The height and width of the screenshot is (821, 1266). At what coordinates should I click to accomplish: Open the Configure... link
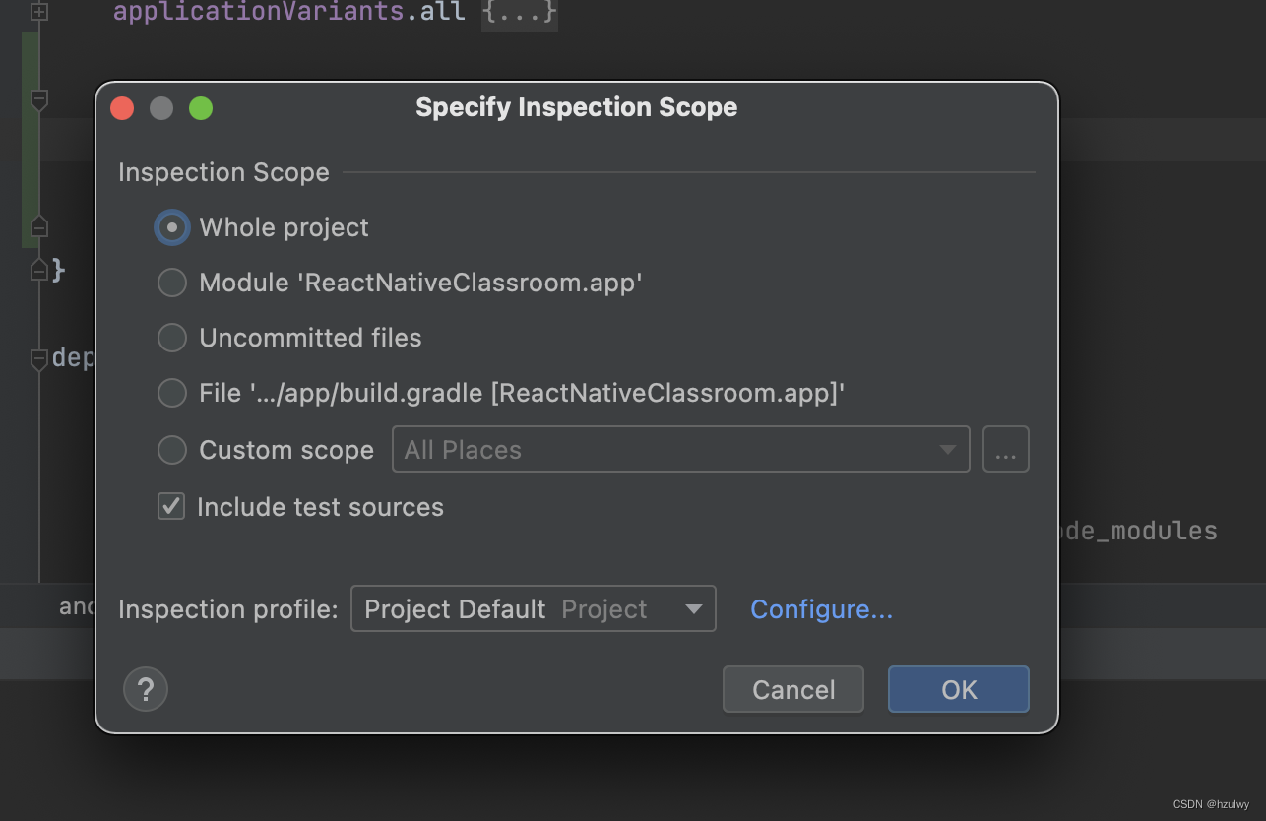[821, 609]
